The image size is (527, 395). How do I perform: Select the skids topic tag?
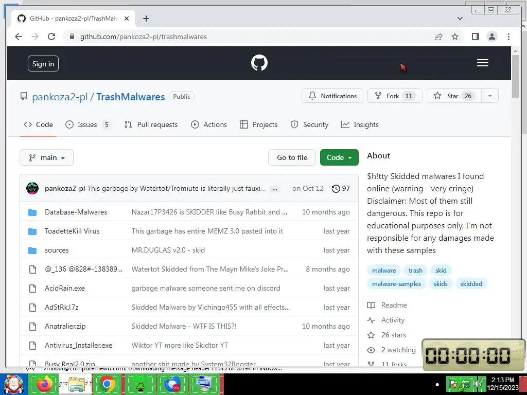coord(441,284)
